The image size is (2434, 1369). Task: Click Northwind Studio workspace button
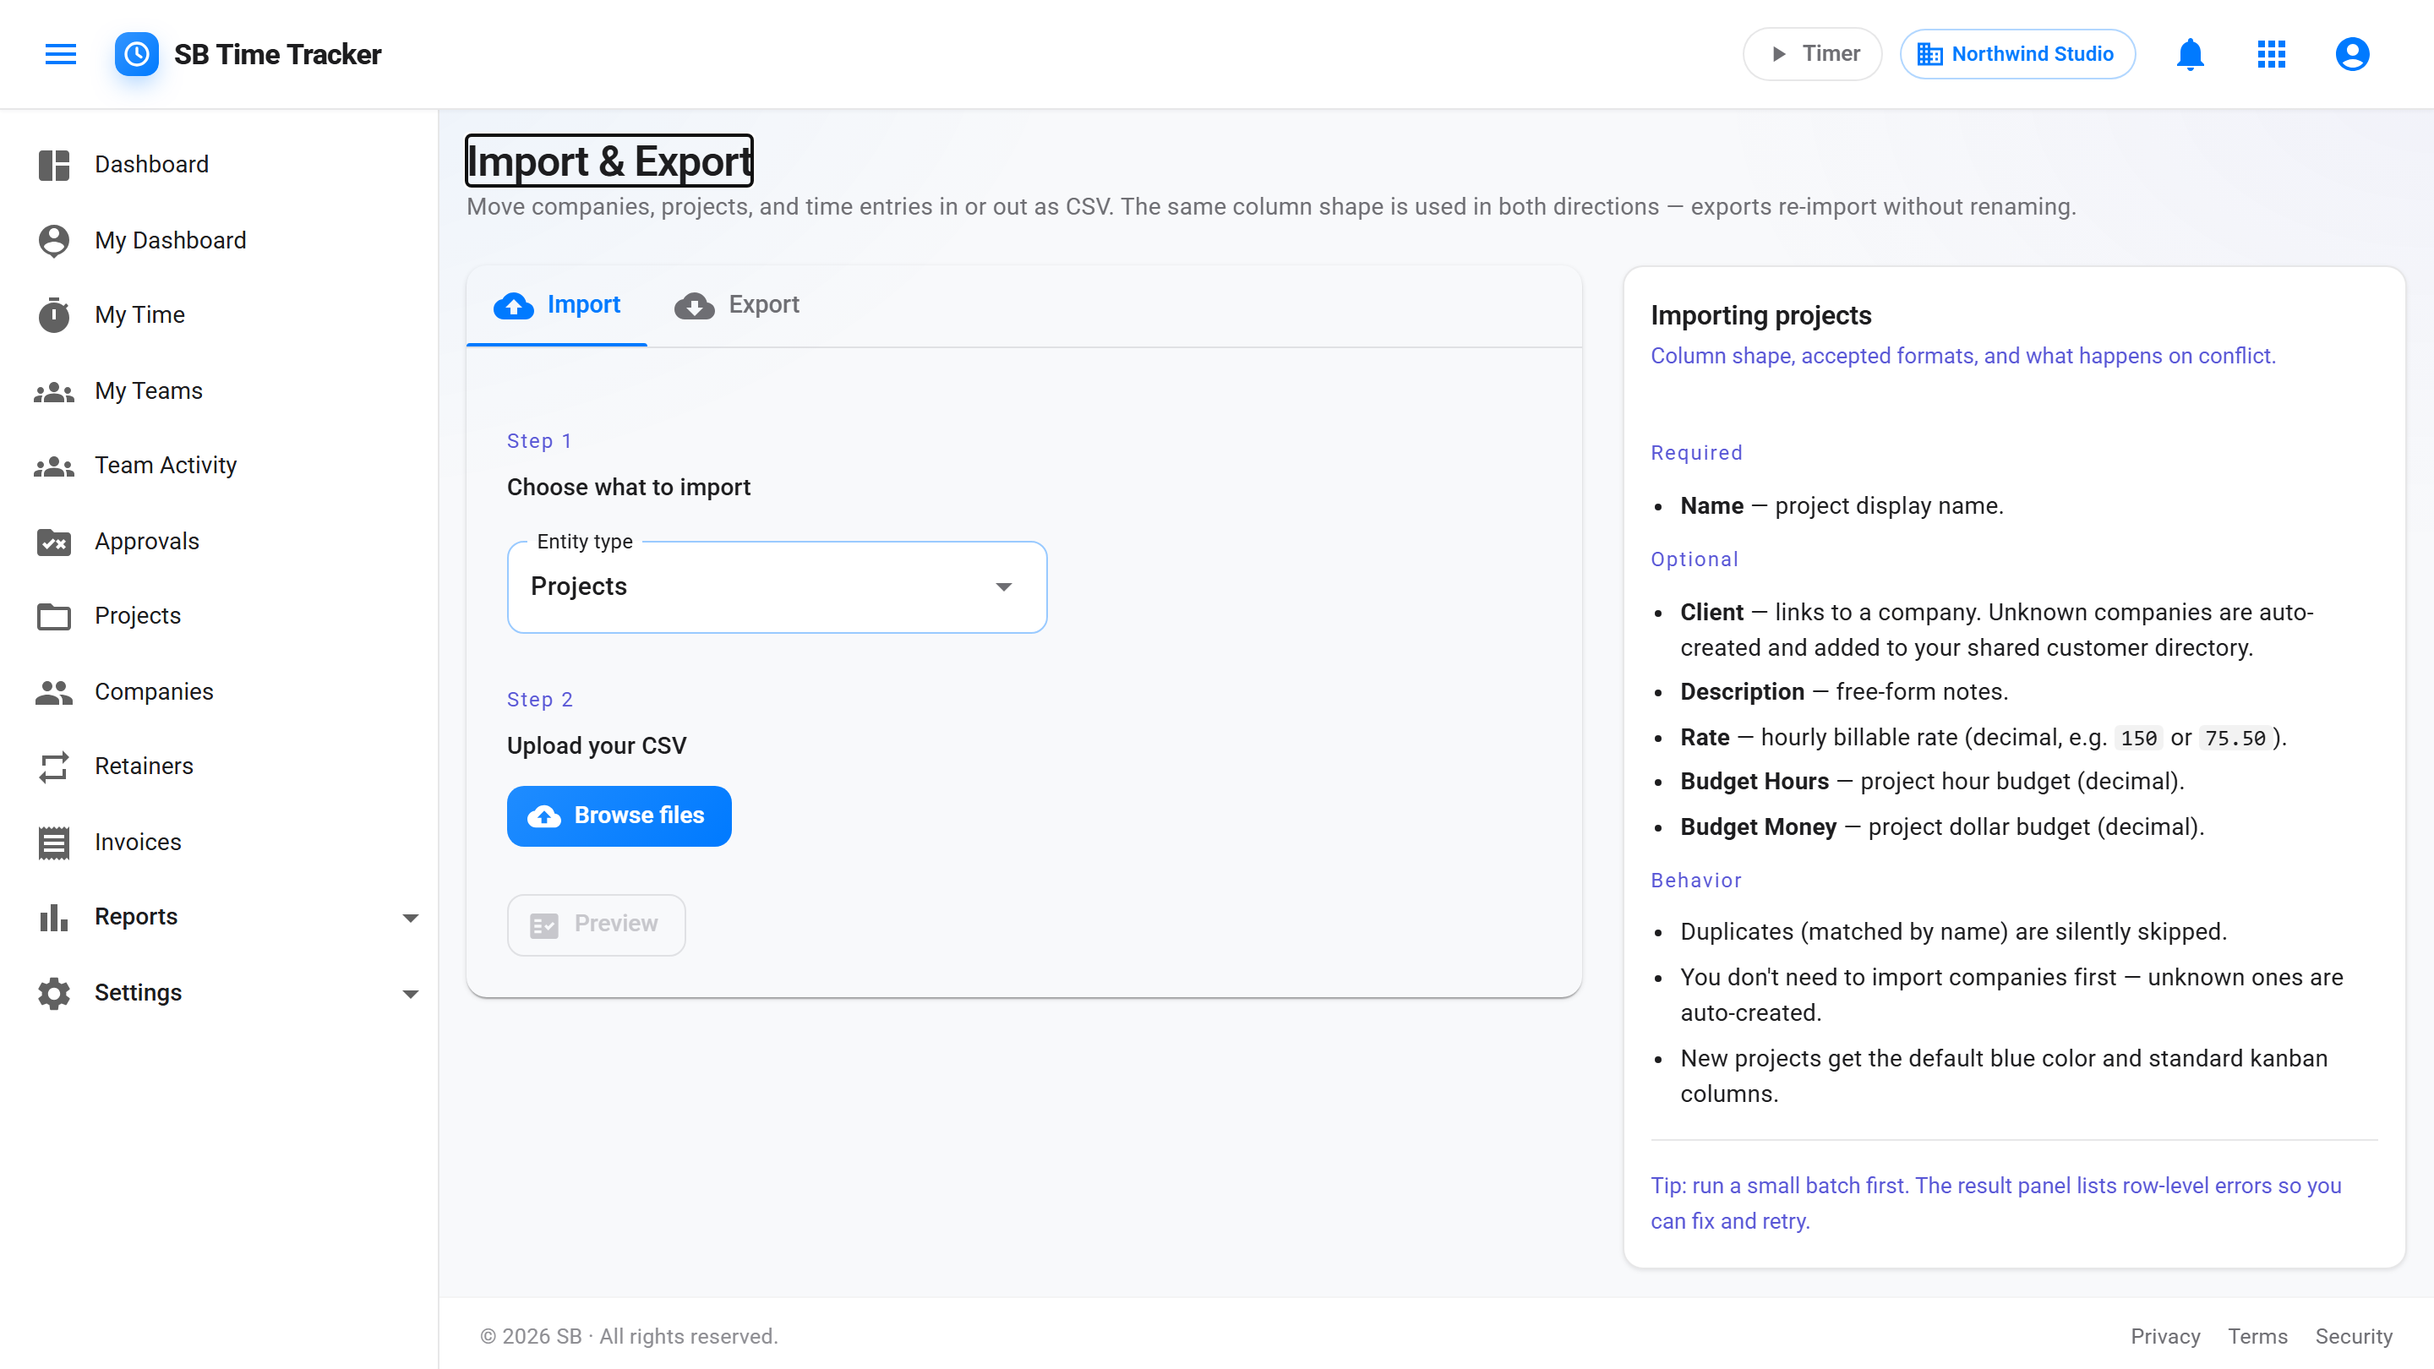pos(2017,54)
